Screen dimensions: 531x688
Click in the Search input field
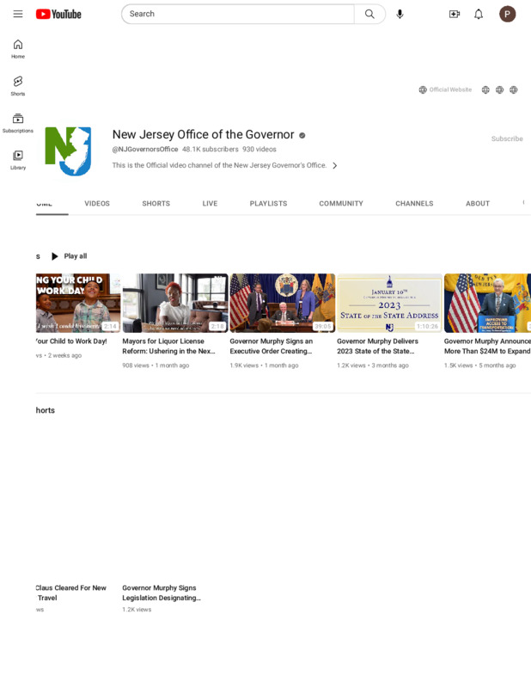(238, 14)
